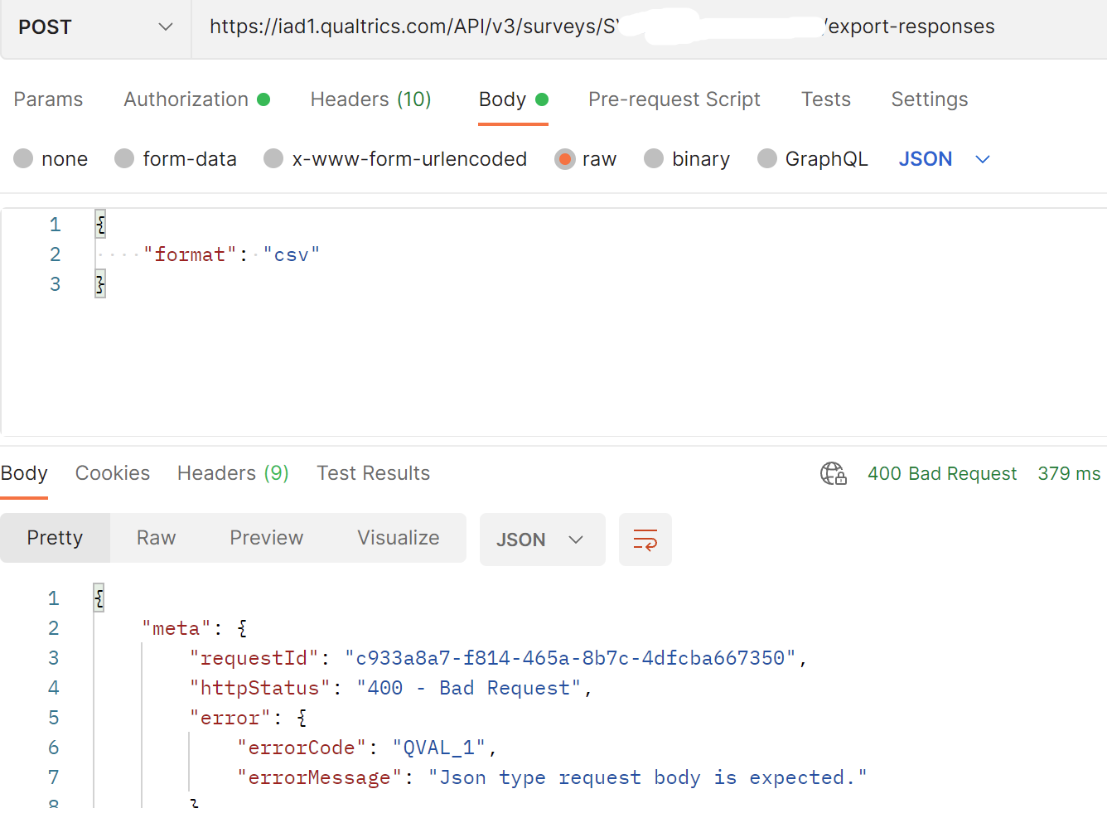Switch response view to Pretty
This screenshot has height=818, width=1107.
55,538
